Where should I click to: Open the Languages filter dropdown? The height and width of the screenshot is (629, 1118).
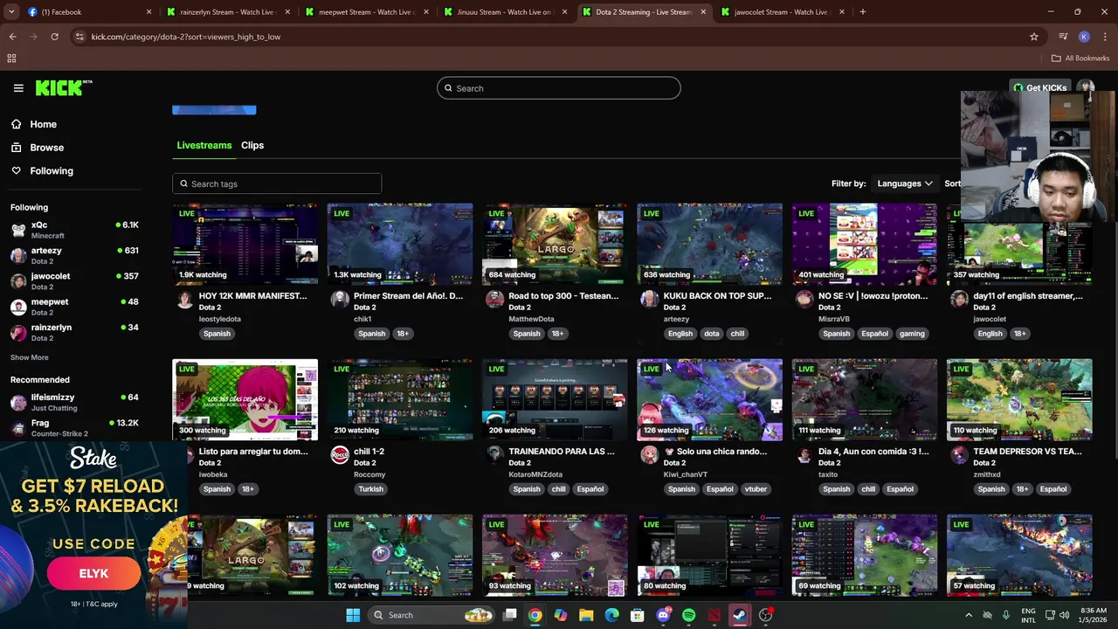[x=905, y=183]
